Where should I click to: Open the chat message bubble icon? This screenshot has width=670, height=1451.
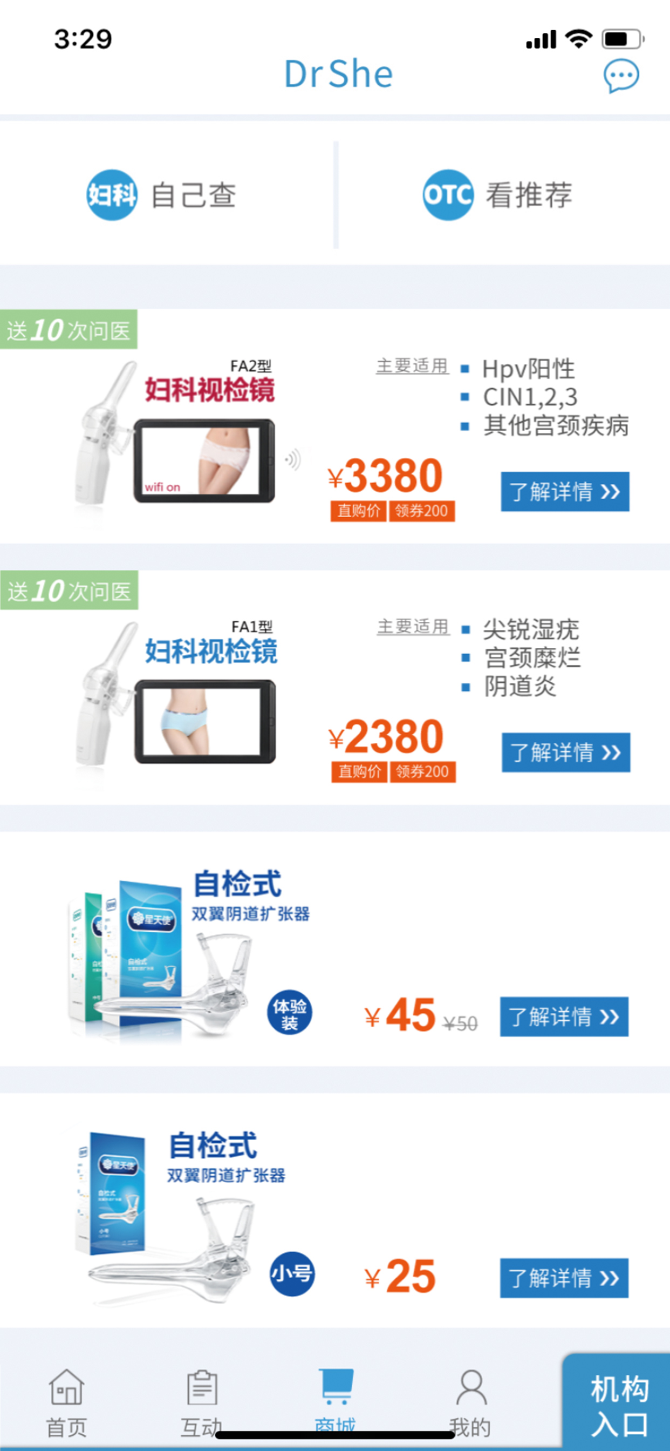(x=621, y=76)
